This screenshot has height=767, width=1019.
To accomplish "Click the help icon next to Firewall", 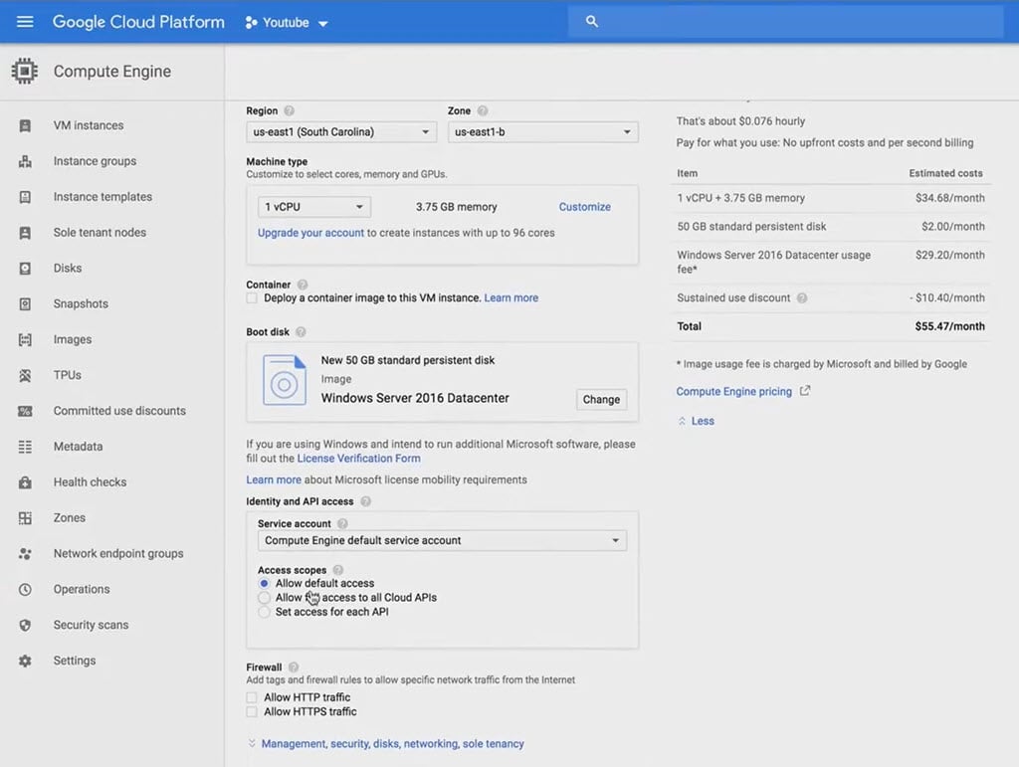I will pos(294,667).
